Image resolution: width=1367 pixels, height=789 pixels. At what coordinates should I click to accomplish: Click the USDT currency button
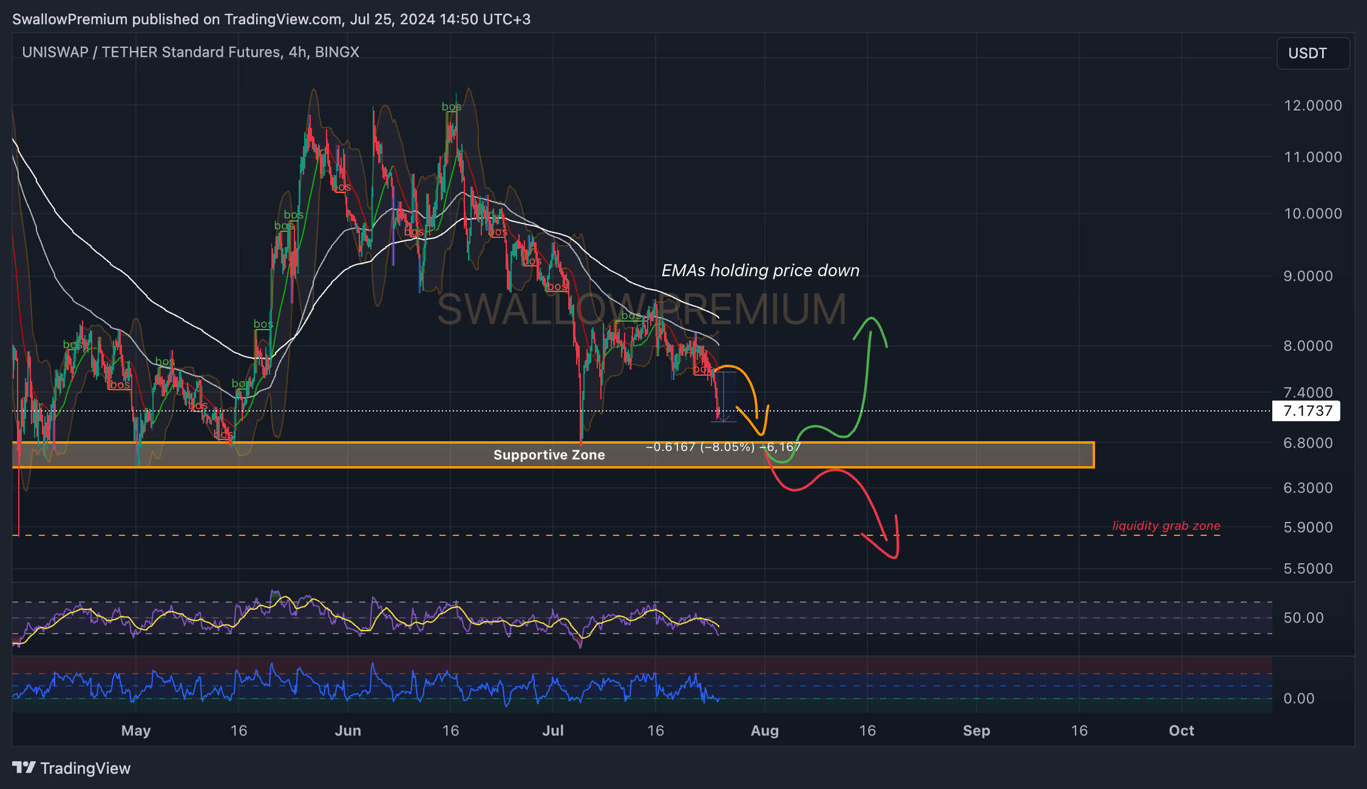pos(1313,53)
